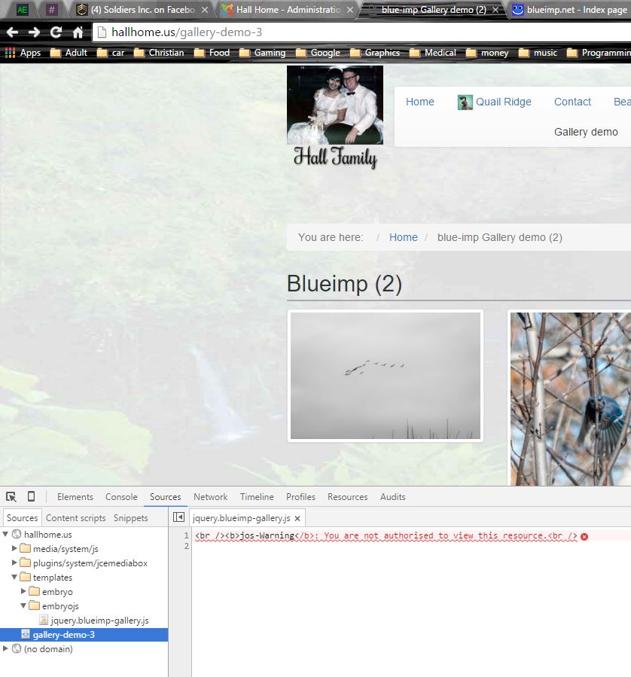Open the DevTools Resources panel
The height and width of the screenshot is (677, 631).
(347, 497)
